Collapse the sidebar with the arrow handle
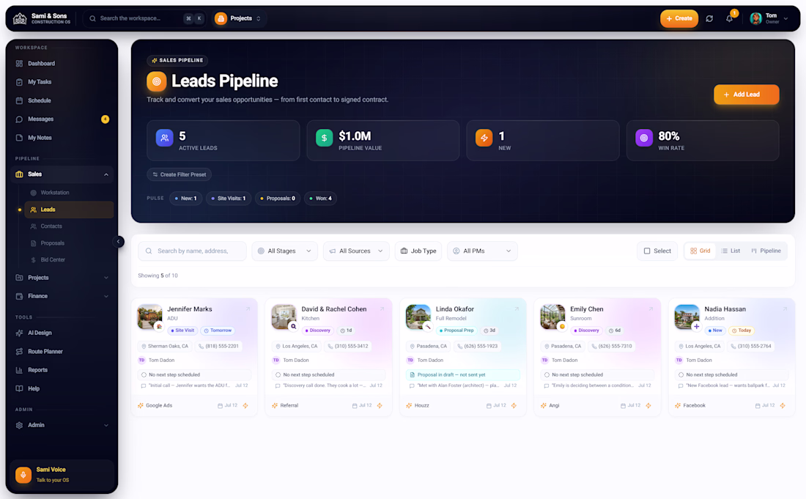Screen dimensions: 806x499 [118, 242]
